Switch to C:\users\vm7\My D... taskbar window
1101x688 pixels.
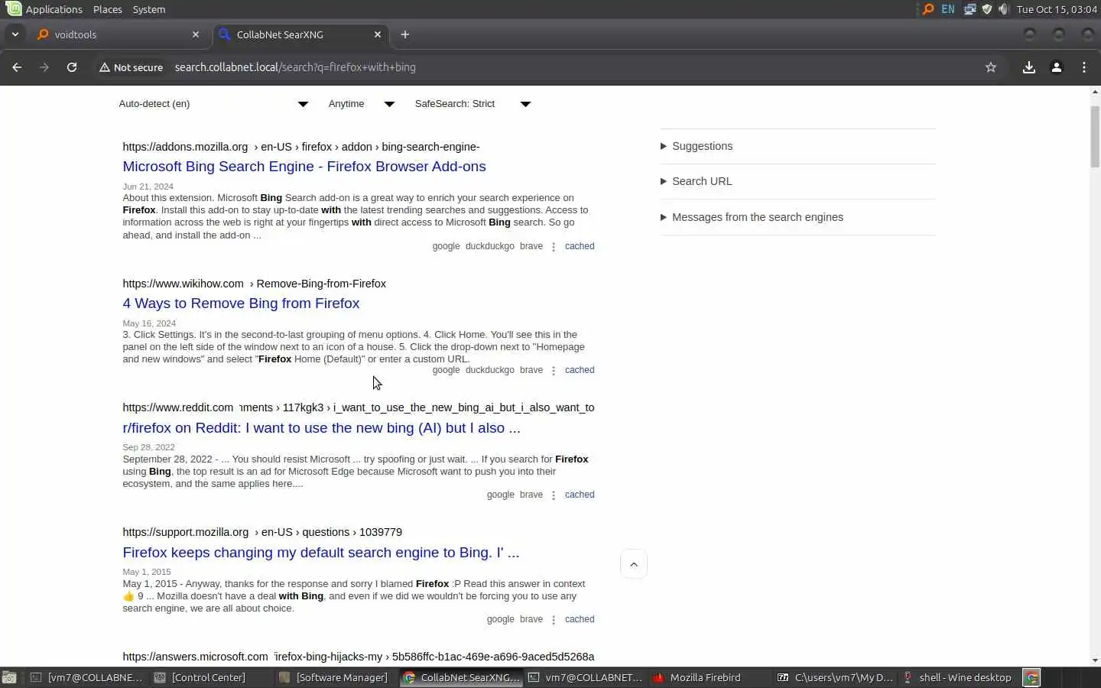[x=835, y=677]
